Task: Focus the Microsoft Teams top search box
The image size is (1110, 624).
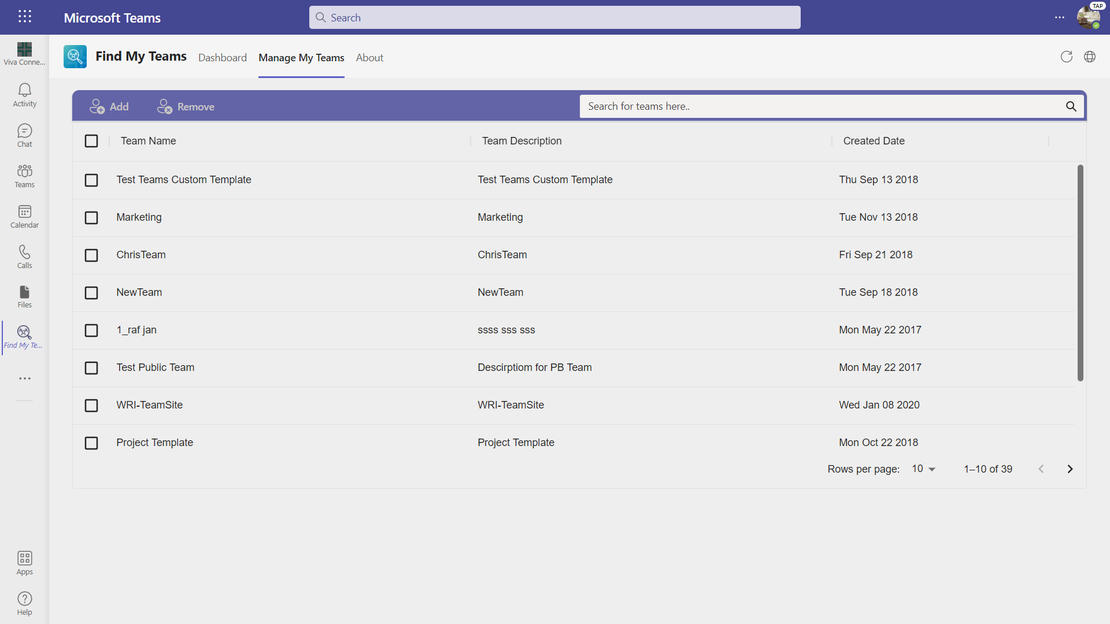Action: coord(554,17)
